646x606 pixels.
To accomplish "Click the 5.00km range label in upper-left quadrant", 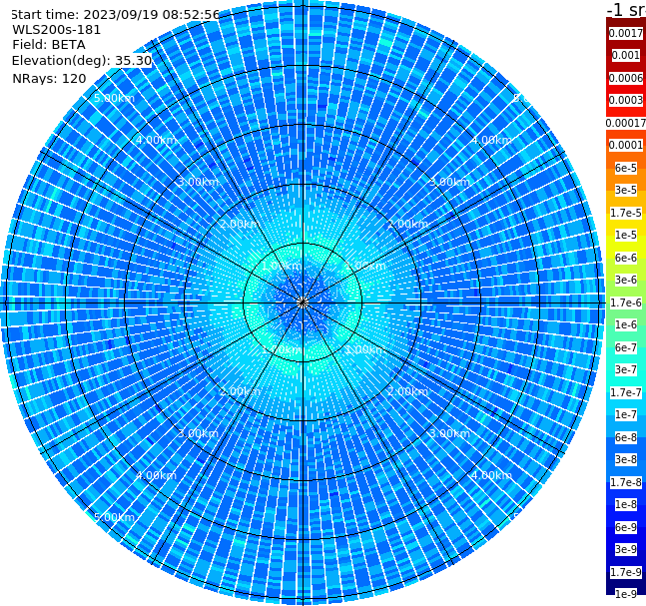I will pyautogui.click(x=114, y=98).
